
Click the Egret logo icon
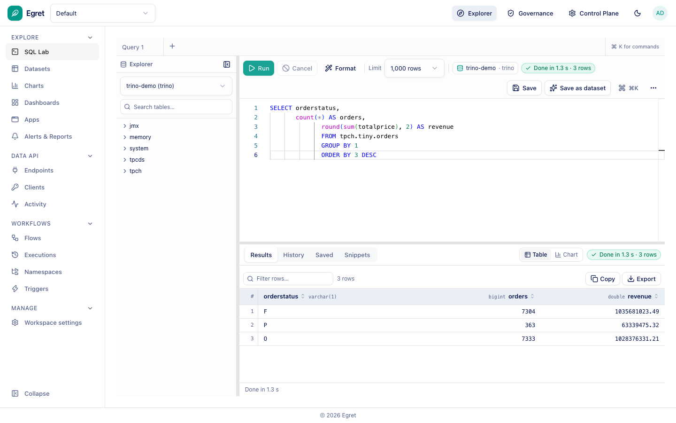15,13
